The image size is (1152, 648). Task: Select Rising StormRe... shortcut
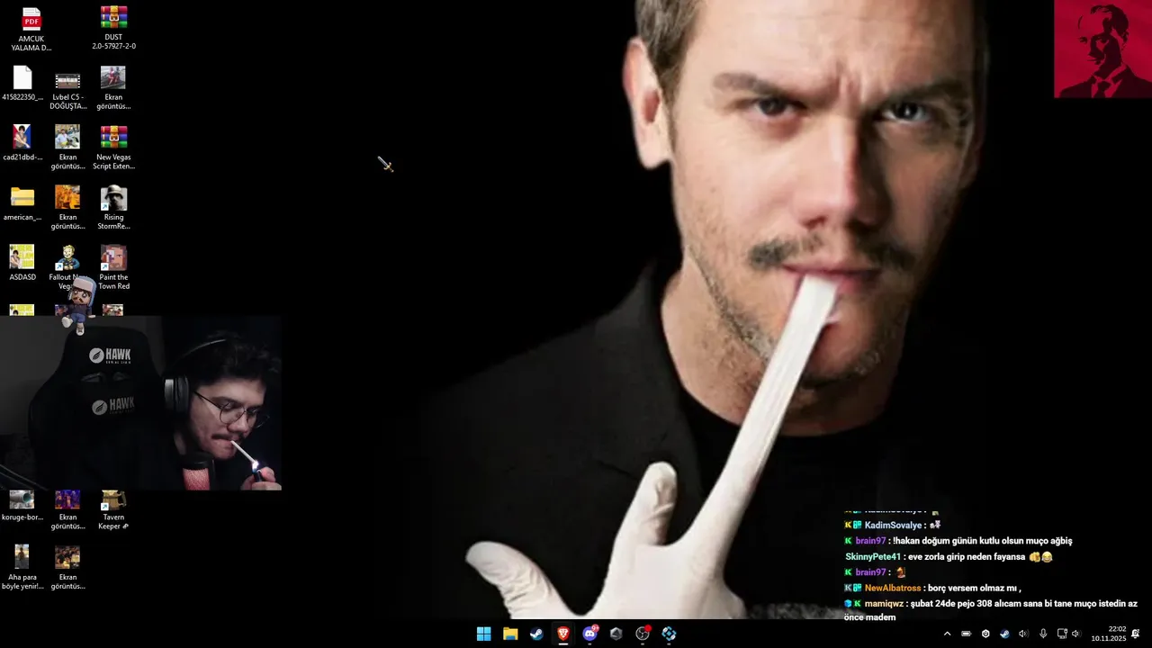pyautogui.click(x=113, y=208)
